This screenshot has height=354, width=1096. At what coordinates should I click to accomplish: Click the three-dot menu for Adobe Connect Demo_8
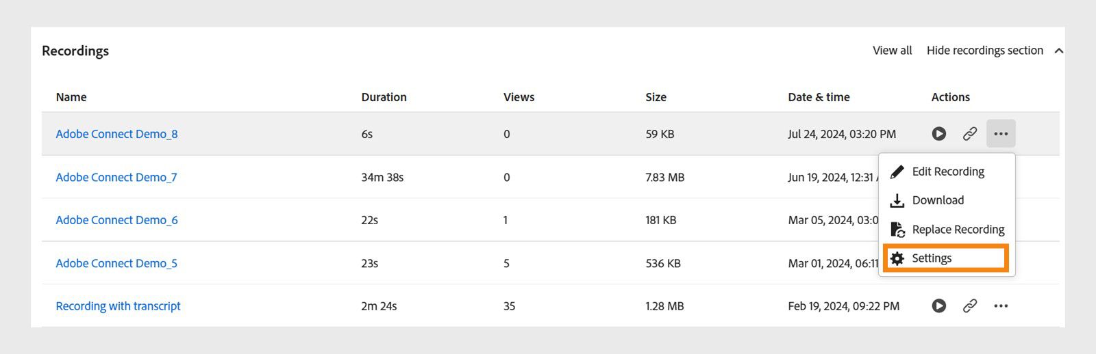tap(1001, 134)
